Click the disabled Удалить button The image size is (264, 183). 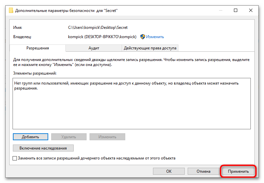tap(69, 137)
